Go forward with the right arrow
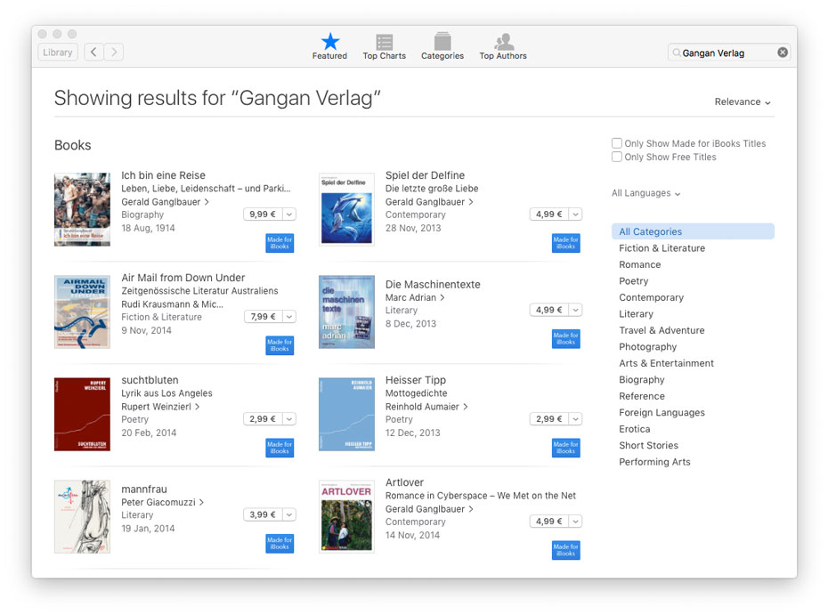828x615 pixels. coord(114,52)
